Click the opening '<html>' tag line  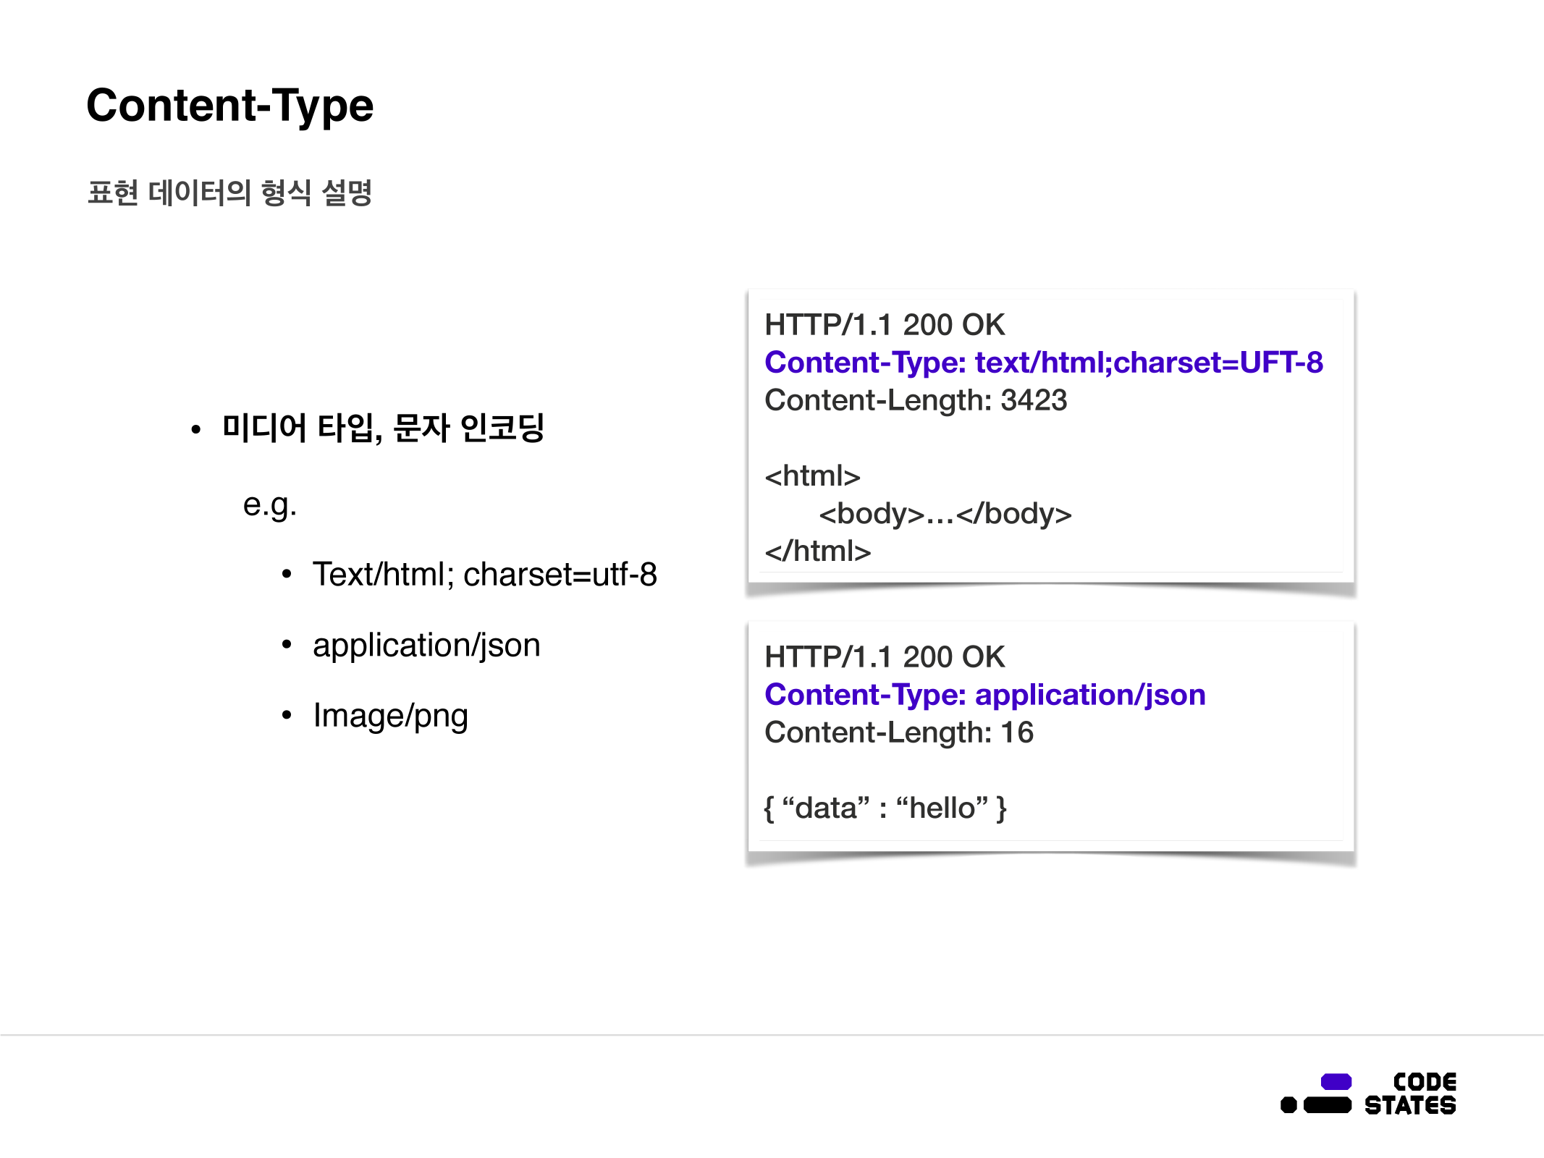click(x=812, y=476)
